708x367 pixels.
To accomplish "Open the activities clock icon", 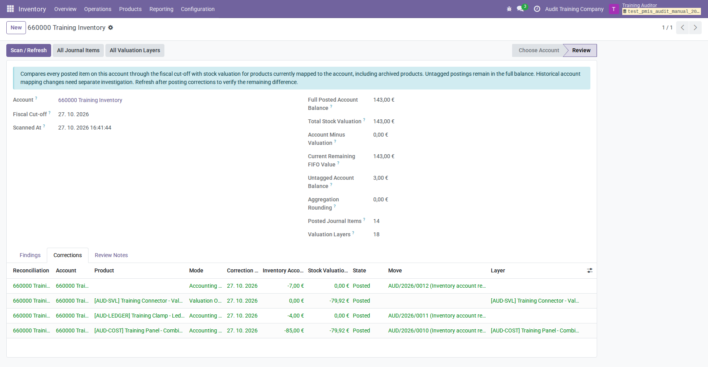I will pyautogui.click(x=537, y=9).
